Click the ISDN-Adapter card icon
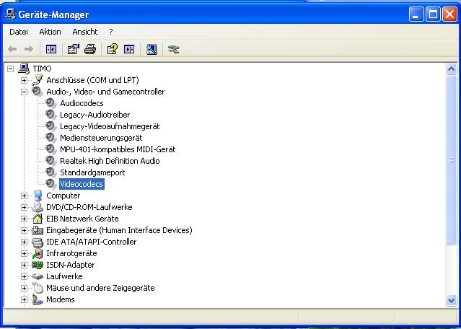Viewport: 461px width, 329px height. pos(38,265)
